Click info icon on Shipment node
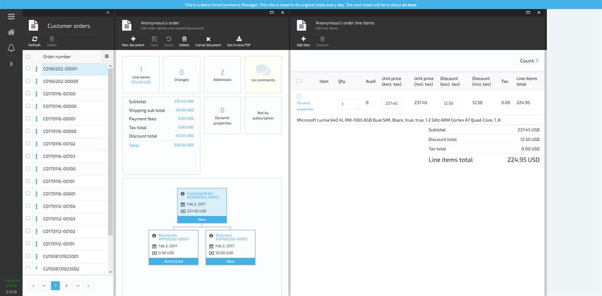Screen dimensions: 602x296 [x=211, y=236]
